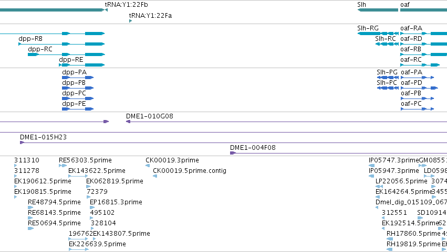Select the EK143622.5prime EST feature
447x252 pixels.
[x=78, y=176]
